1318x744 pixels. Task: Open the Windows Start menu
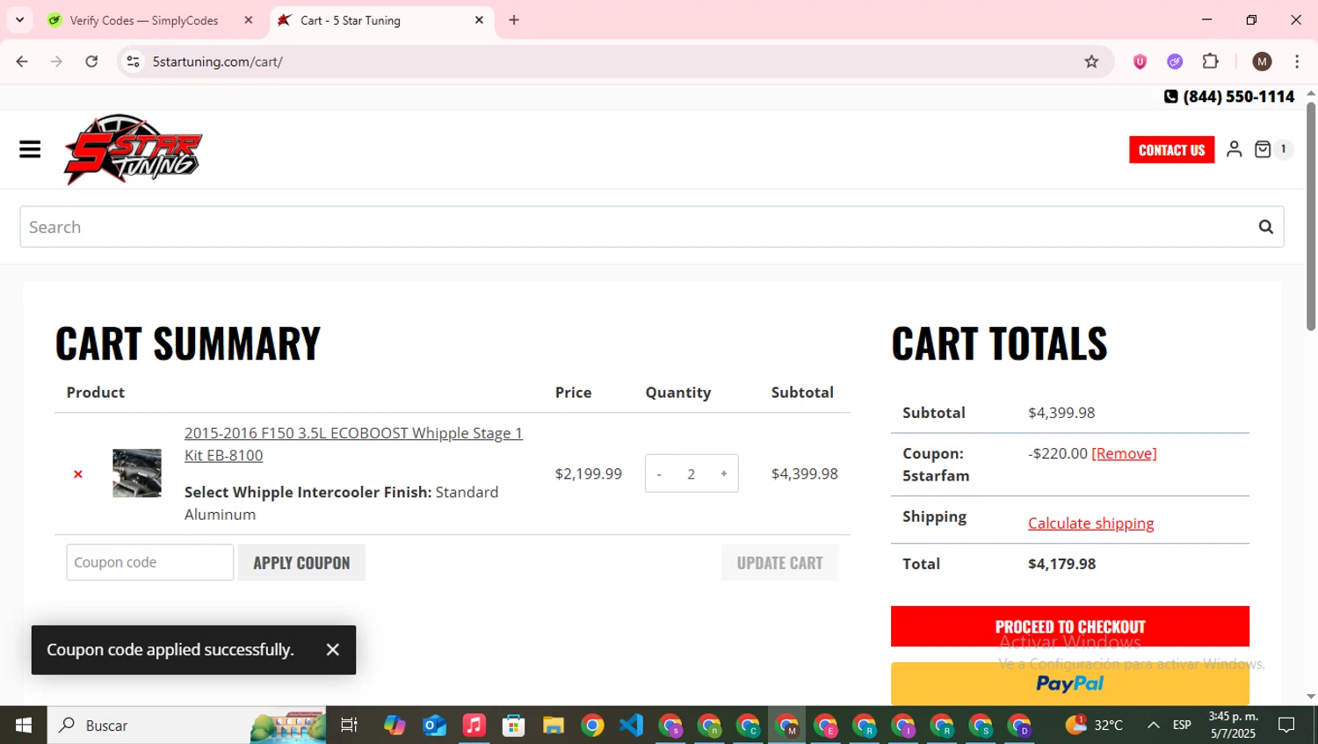click(24, 726)
